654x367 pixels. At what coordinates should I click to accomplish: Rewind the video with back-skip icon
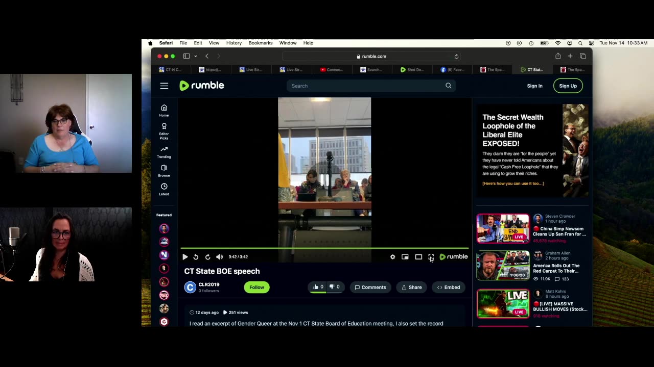pos(196,257)
